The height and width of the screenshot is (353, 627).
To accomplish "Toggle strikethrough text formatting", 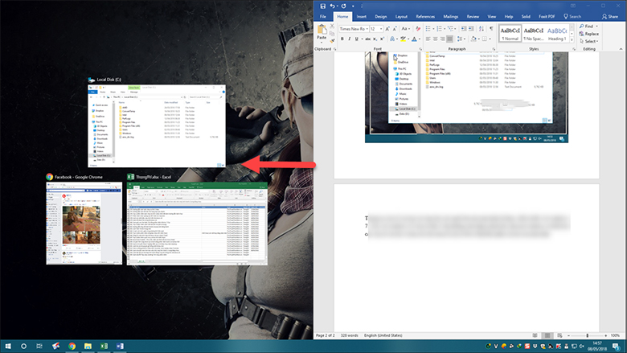I will (x=365, y=38).
